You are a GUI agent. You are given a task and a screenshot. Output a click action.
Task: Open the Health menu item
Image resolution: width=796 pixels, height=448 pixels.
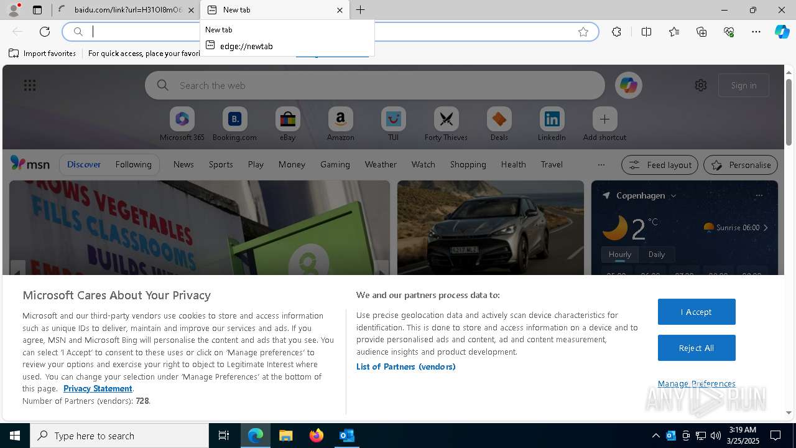pos(513,164)
